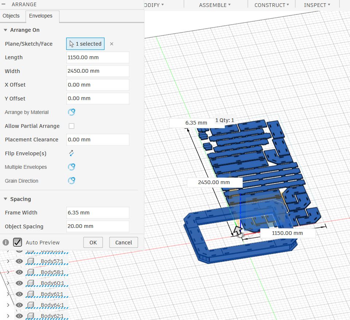
Task: Confirm the arrangement with OK
Action: pos(93,243)
